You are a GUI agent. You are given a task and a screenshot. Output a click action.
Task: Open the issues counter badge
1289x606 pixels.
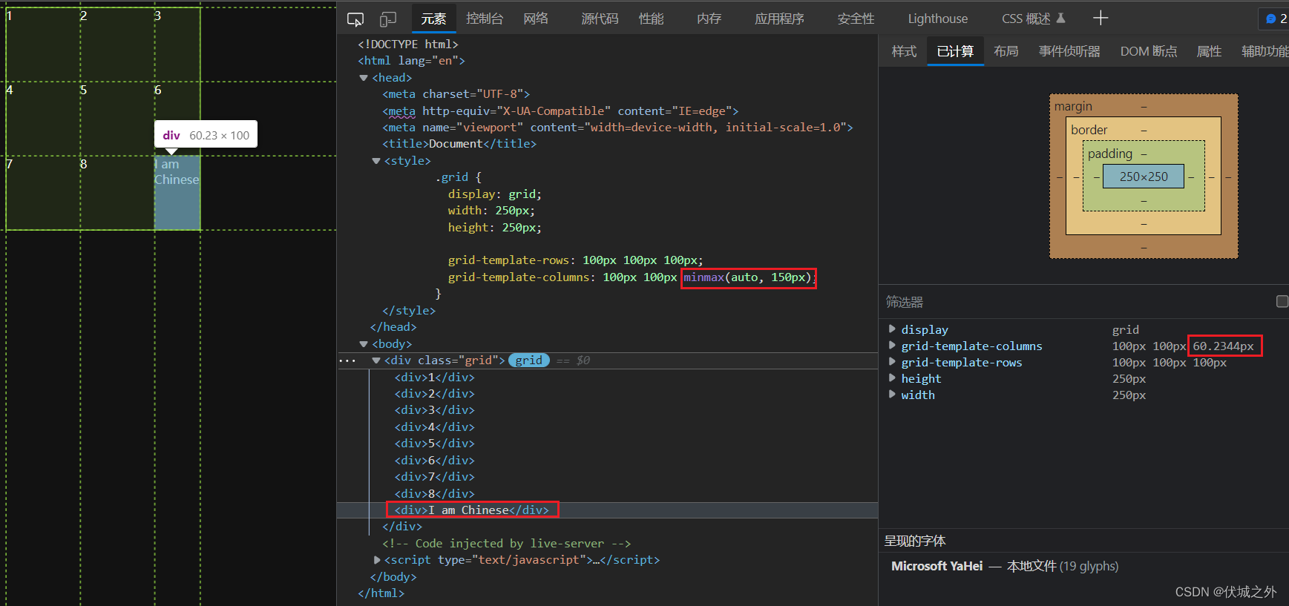[x=1276, y=19]
